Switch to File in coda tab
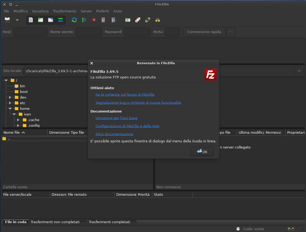 tap(16, 222)
